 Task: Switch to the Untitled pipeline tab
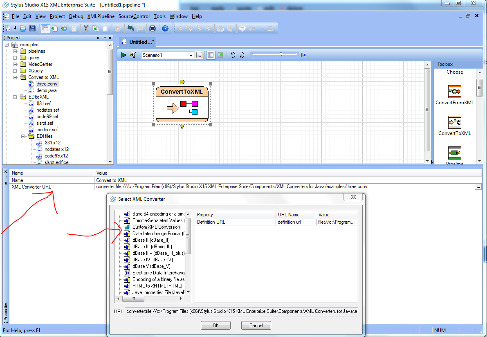pyautogui.click(x=137, y=42)
